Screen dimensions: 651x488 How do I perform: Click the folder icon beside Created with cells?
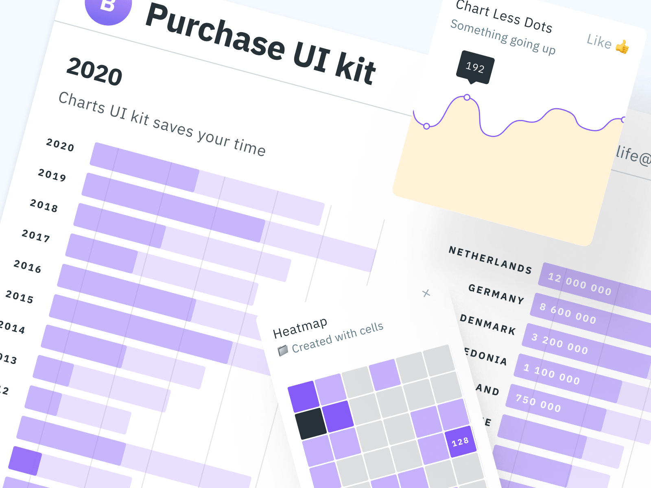click(x=283, y=351)
